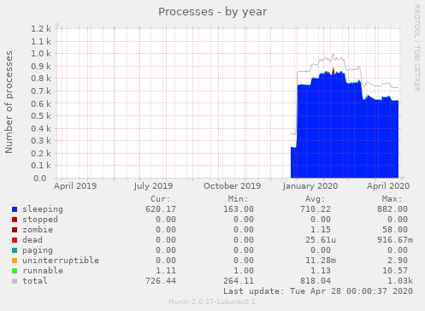The image size is (425, 311).
Task: Select the 'zombie' legend label
Action: point(38,230)
